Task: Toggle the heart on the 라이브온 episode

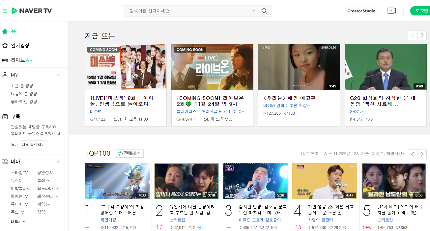Action: [179, 119]
